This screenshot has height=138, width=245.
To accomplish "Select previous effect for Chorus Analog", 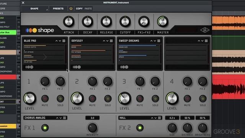I will click(x=57, y=118).
